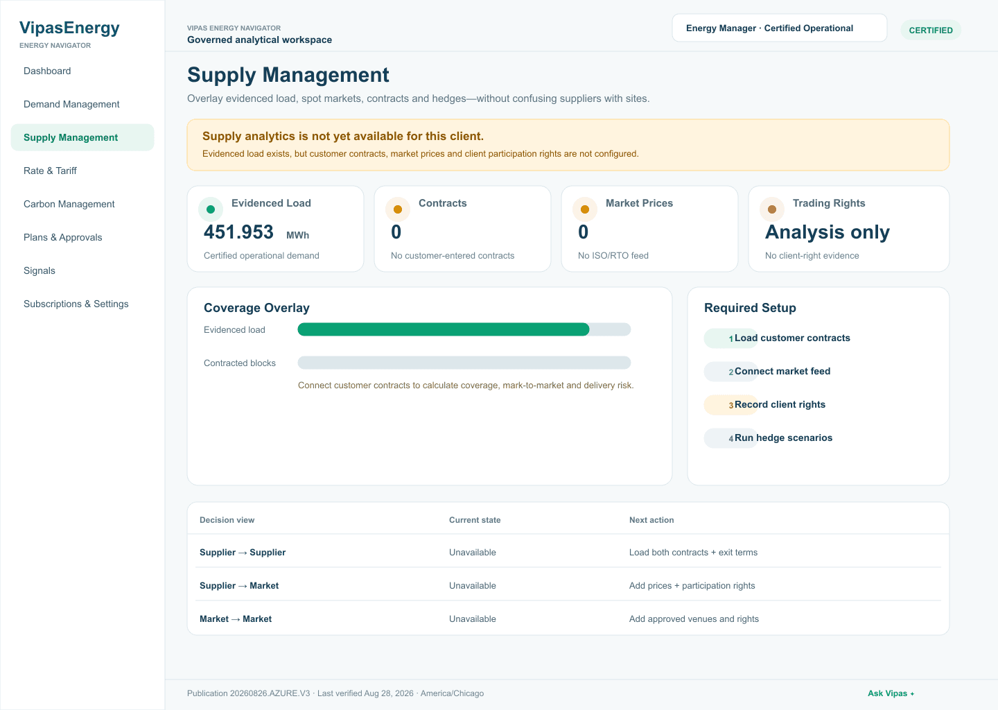998x710 pixels.
Task: Click 'No client-right evidence' caption
Action: [x=812, y=256]
